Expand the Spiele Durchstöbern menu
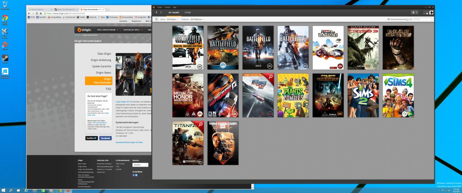 tap(108, 30)
